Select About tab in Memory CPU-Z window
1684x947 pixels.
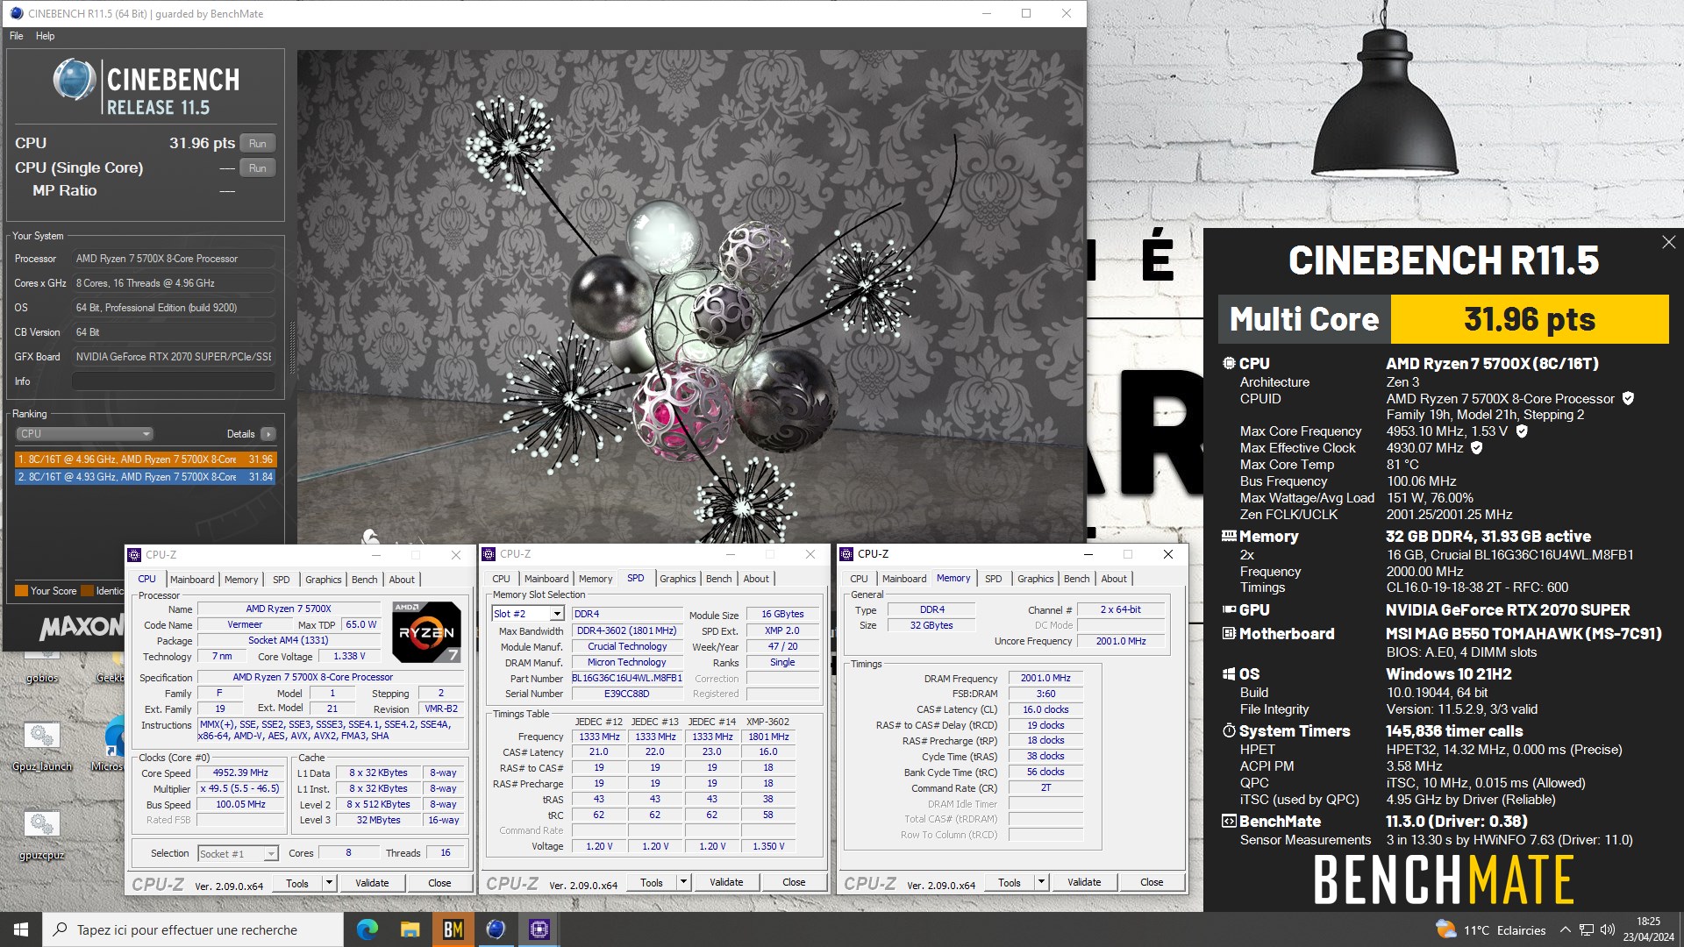click(x=1114, y=579)
